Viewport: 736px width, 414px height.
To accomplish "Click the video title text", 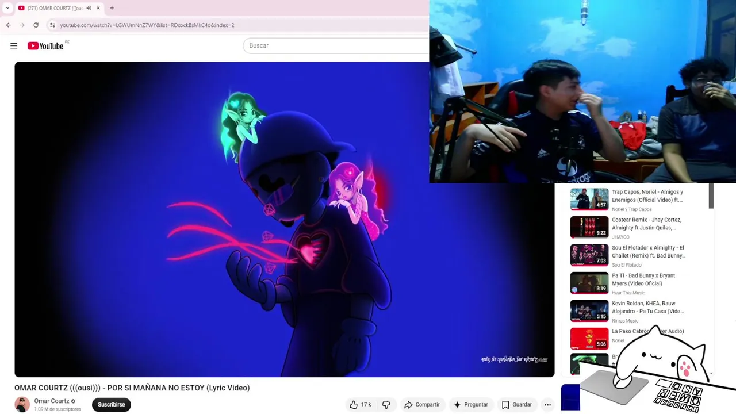I will 132,388.
